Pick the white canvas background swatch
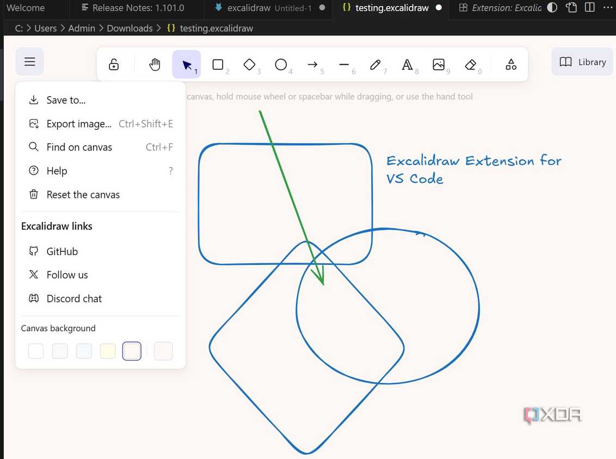 [36, 351]
